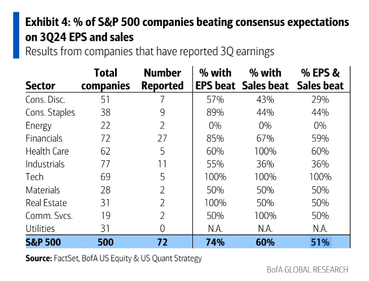
Task: Click the Energy sector label
Action: [x=39, y=125]
